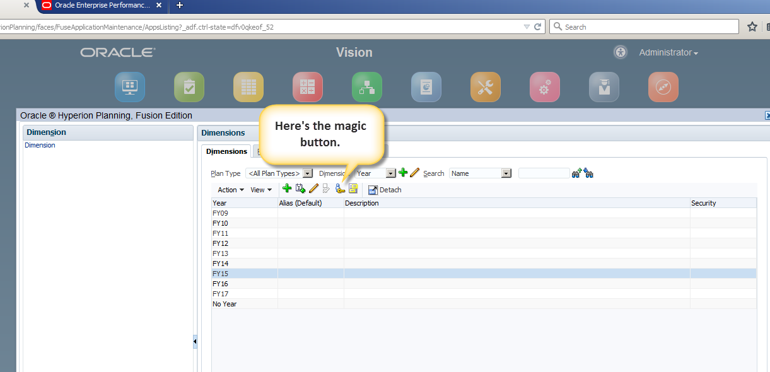Select the highlighted FY15 row
Screen dimensions: 770x372
point(484,274)
